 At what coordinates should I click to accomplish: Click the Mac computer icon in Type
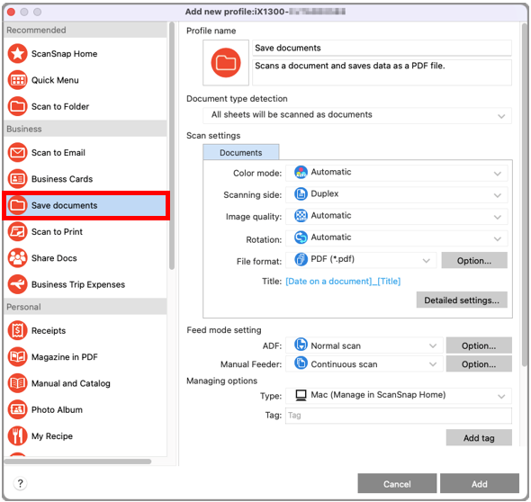(301, 395)
